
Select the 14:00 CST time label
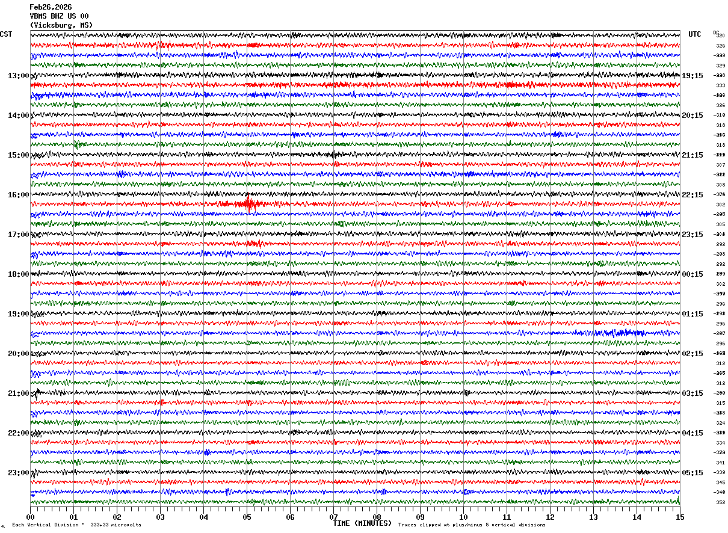coord(18,116)
